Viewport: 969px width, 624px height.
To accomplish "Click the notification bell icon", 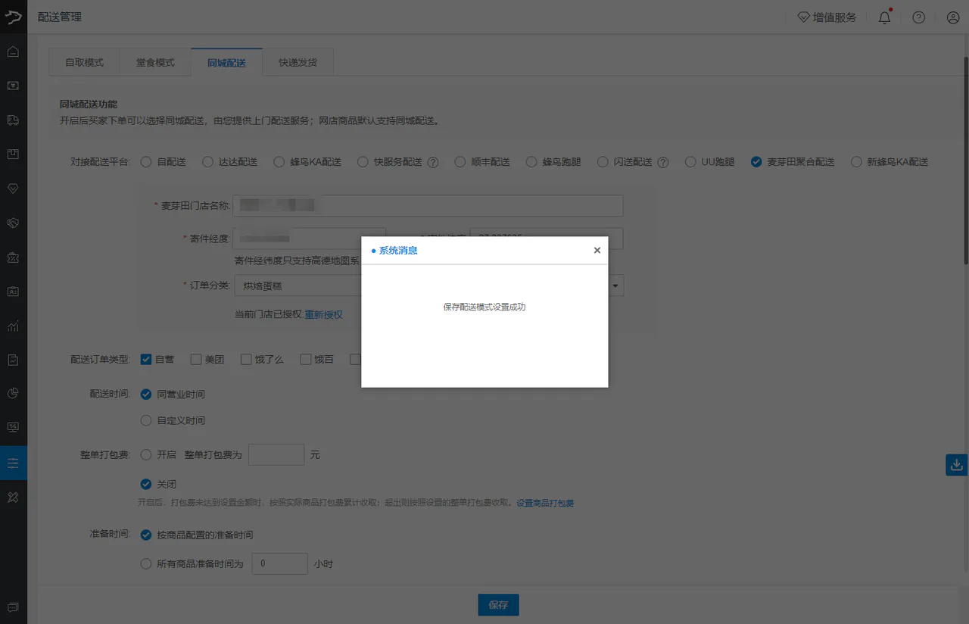I will (x=884, y=17).
